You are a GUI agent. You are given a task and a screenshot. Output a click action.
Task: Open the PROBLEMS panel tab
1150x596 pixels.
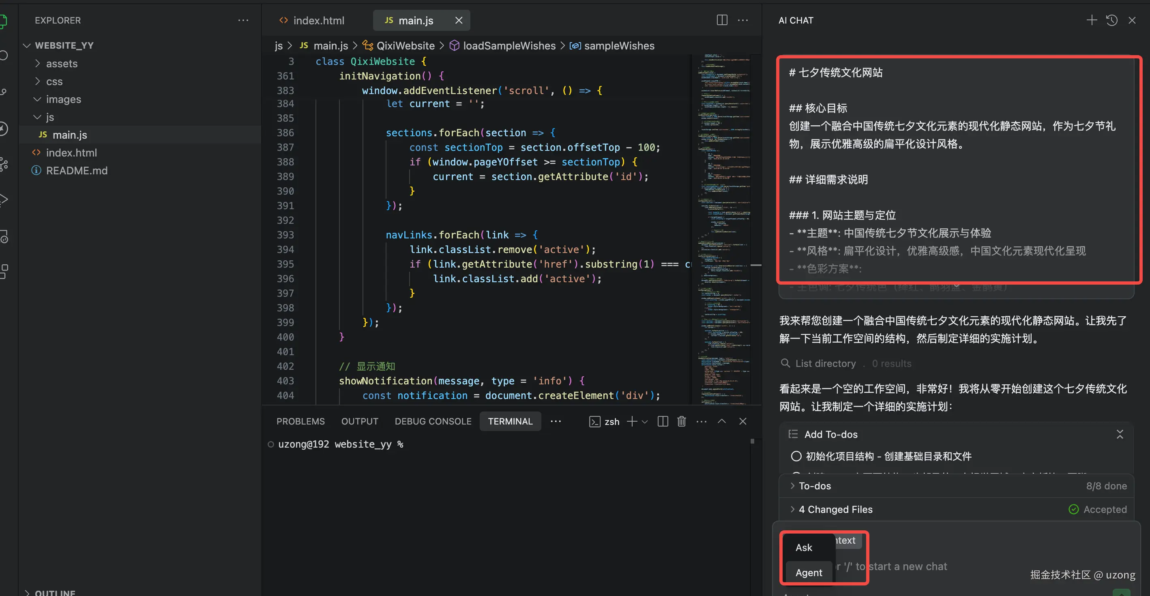click(x=300, y=421)
